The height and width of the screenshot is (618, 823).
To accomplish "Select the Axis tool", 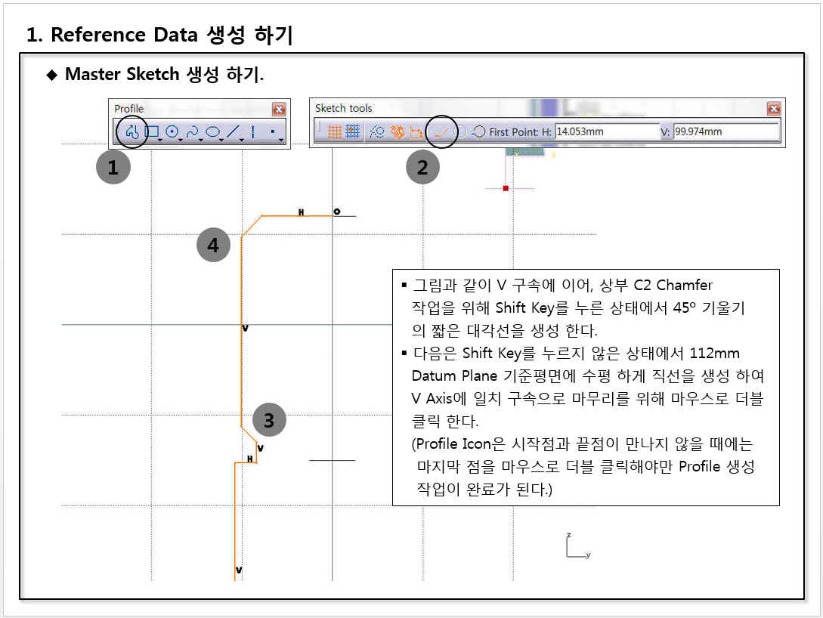I will pos(252,131).
